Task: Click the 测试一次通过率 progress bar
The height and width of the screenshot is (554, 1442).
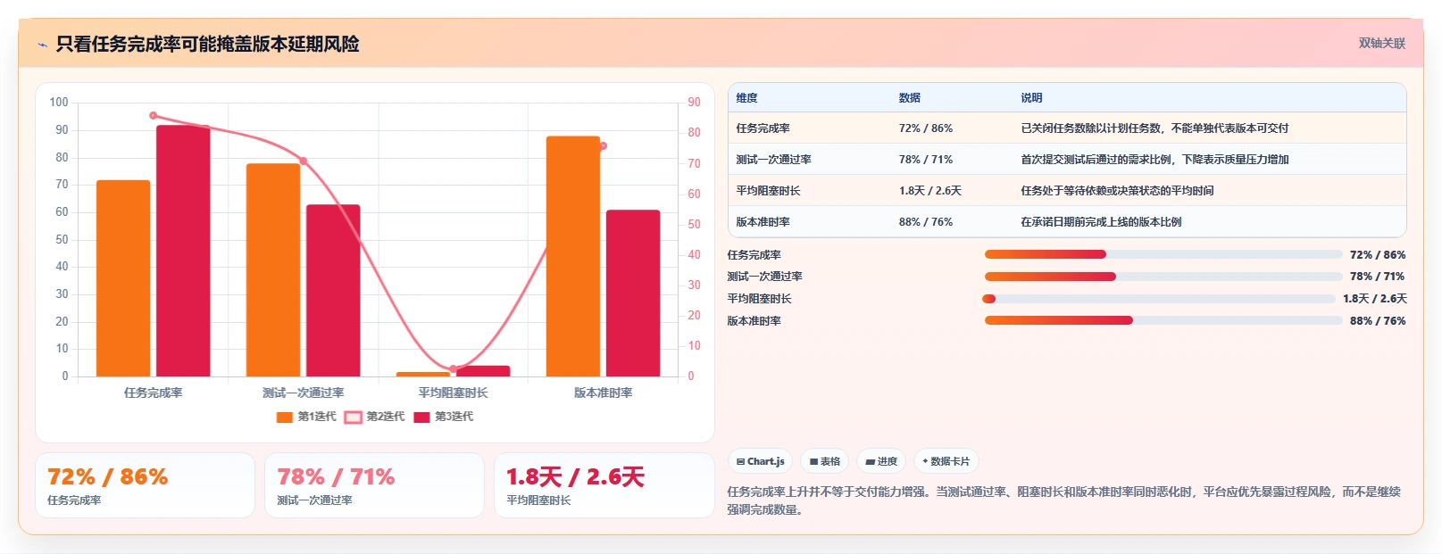Action: pyautogui.click(x=1163, y=277)
